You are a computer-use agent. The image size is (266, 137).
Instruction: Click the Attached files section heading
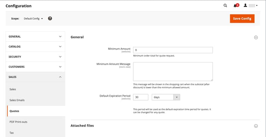[82, 126]
